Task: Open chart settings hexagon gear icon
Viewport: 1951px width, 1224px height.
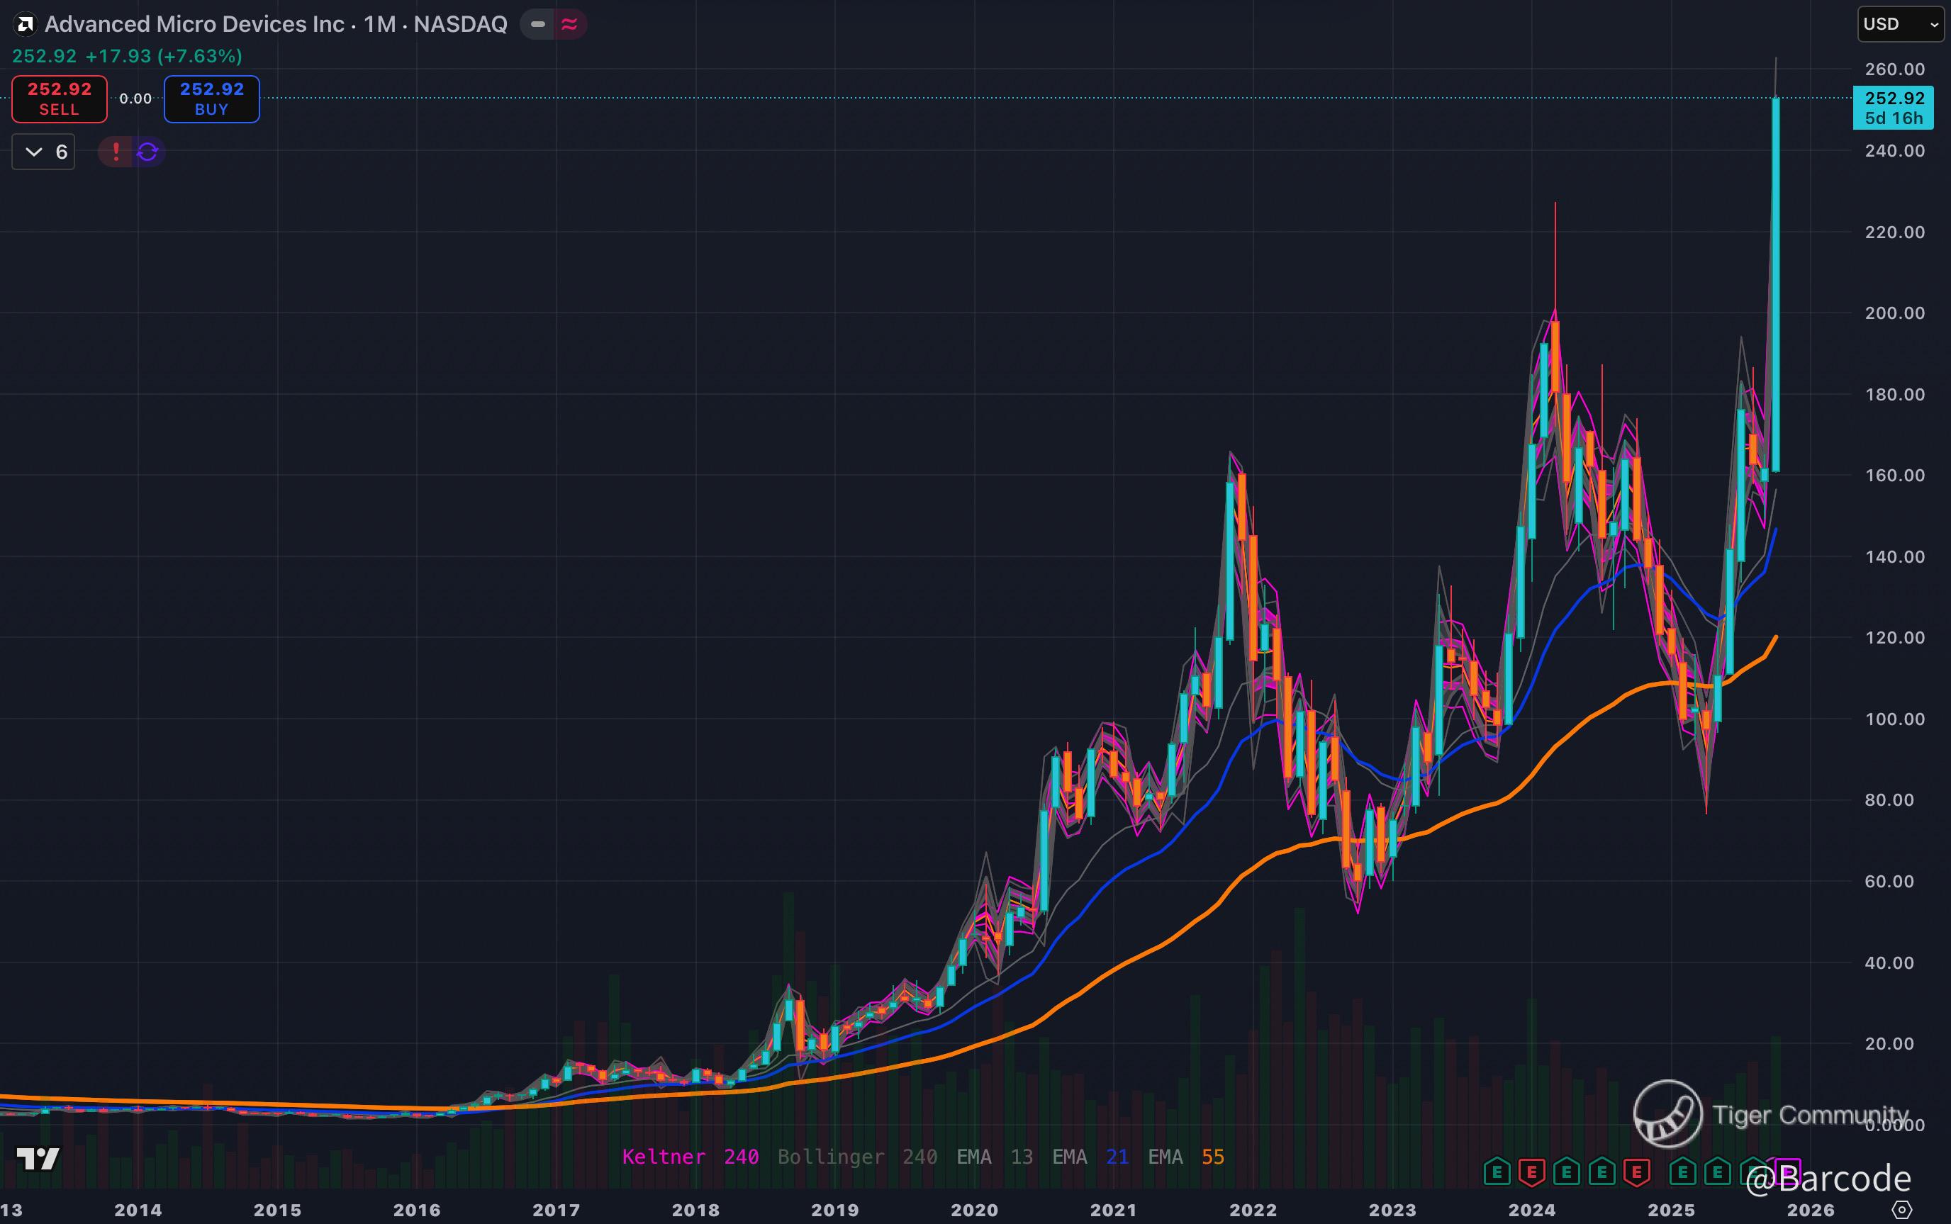Action: pos(1902,1209)
